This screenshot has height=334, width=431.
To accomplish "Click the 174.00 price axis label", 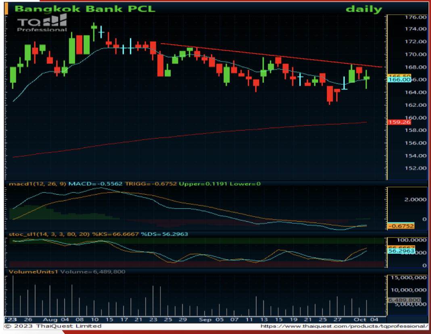I will [x=415, y=29].
